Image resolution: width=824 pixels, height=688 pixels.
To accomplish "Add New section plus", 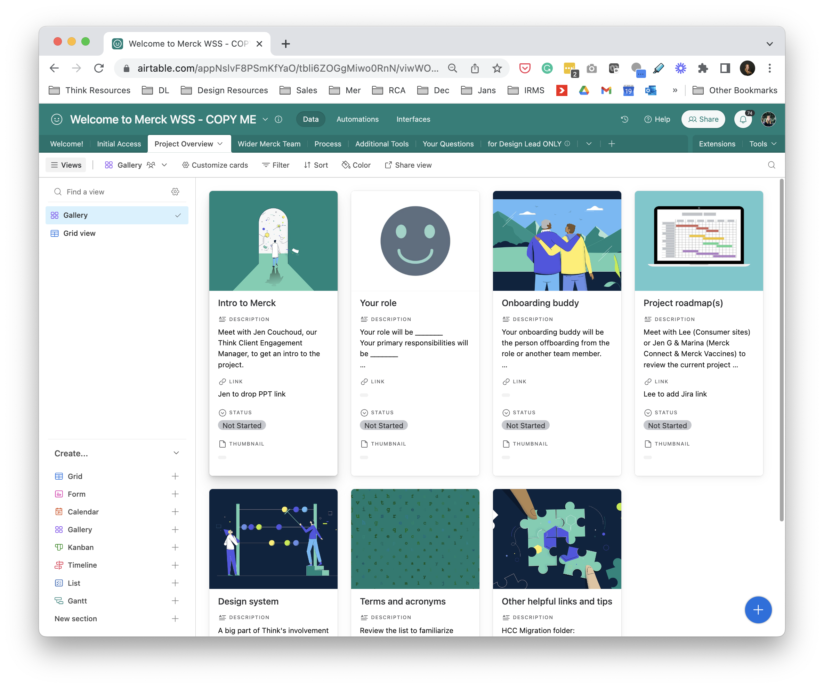I will pyautogui.click(x=175, y=618).
